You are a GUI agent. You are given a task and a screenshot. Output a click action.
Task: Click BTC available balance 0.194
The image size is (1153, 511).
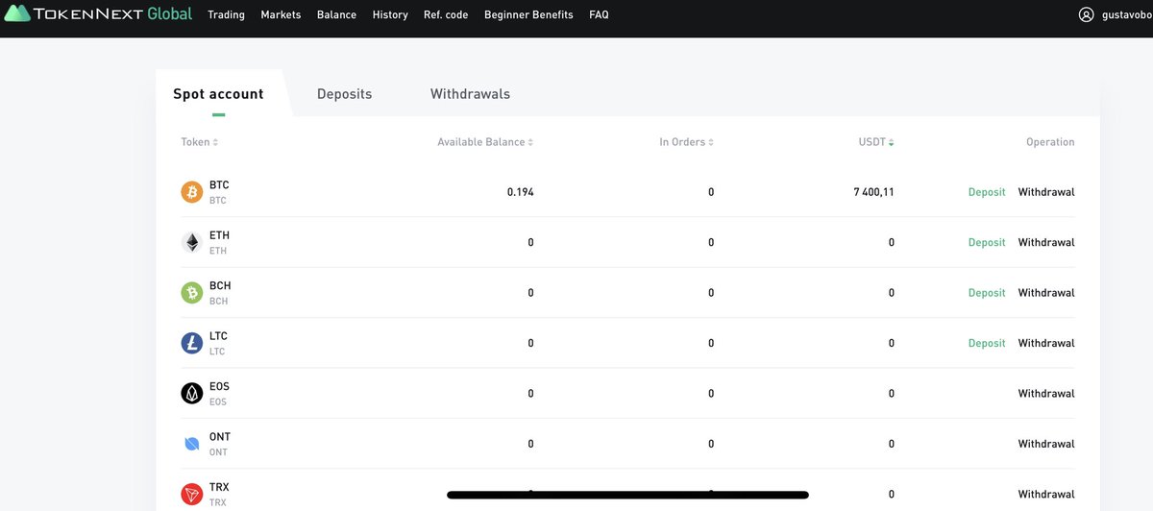pos(520,192)
